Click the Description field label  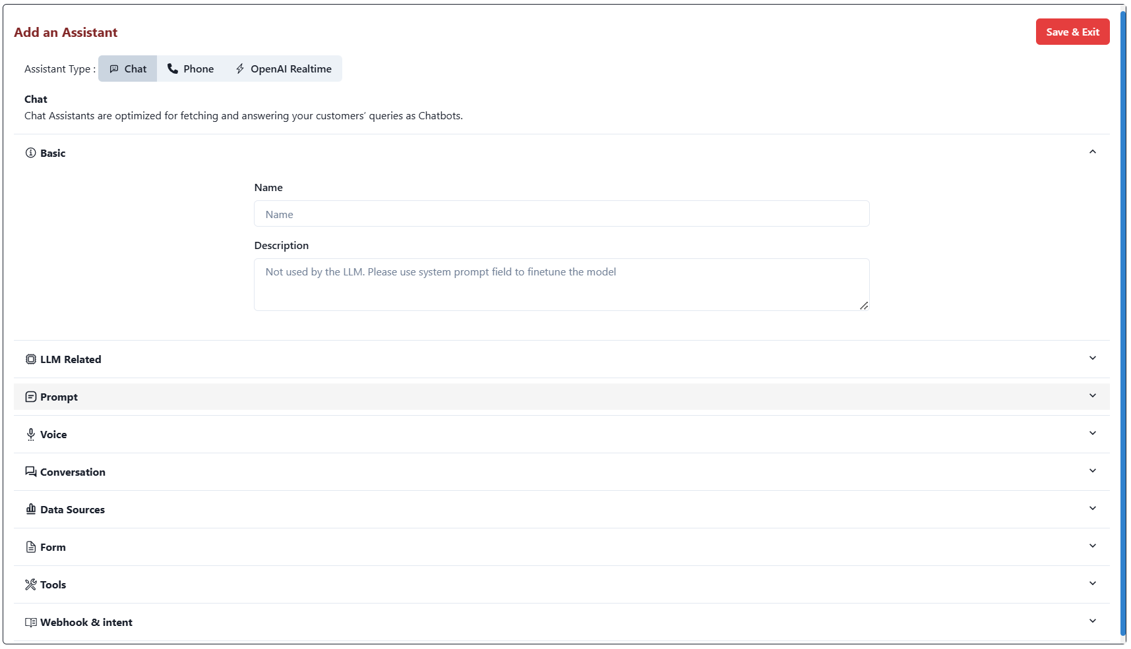[x=282, y=245]
